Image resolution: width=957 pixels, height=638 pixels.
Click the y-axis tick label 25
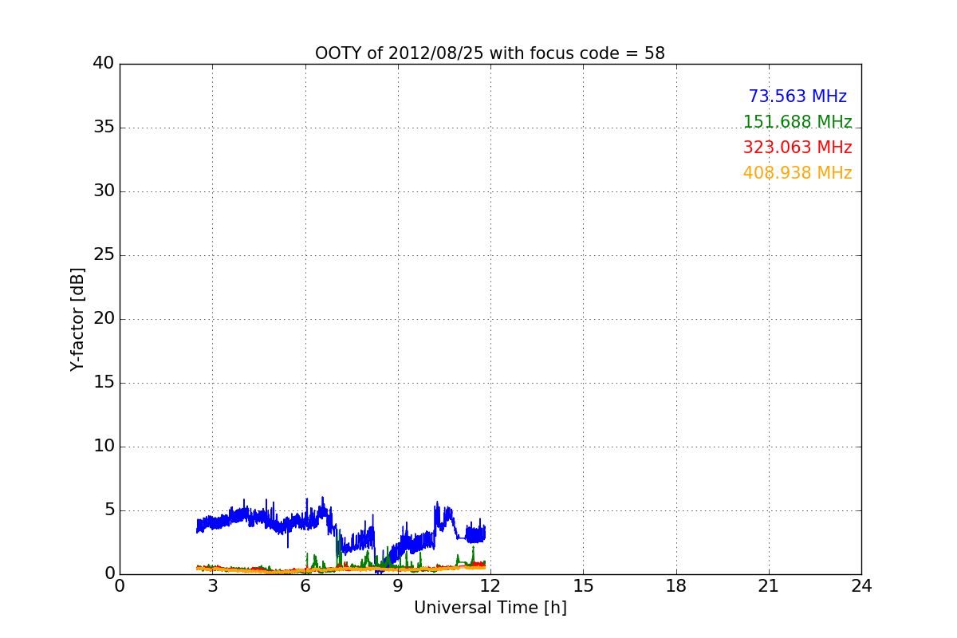pos(104,255)
